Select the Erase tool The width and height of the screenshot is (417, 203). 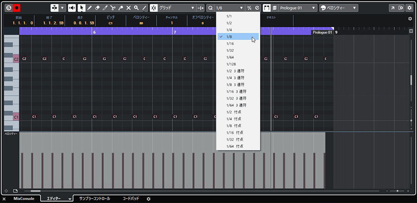97,8
